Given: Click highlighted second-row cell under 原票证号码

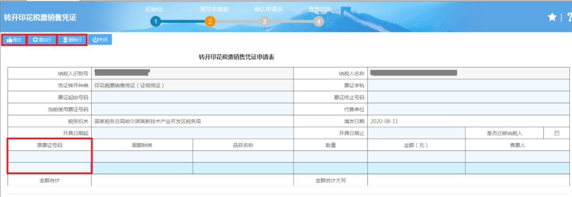Looking at the screenshot, I should tap(49, 168).
